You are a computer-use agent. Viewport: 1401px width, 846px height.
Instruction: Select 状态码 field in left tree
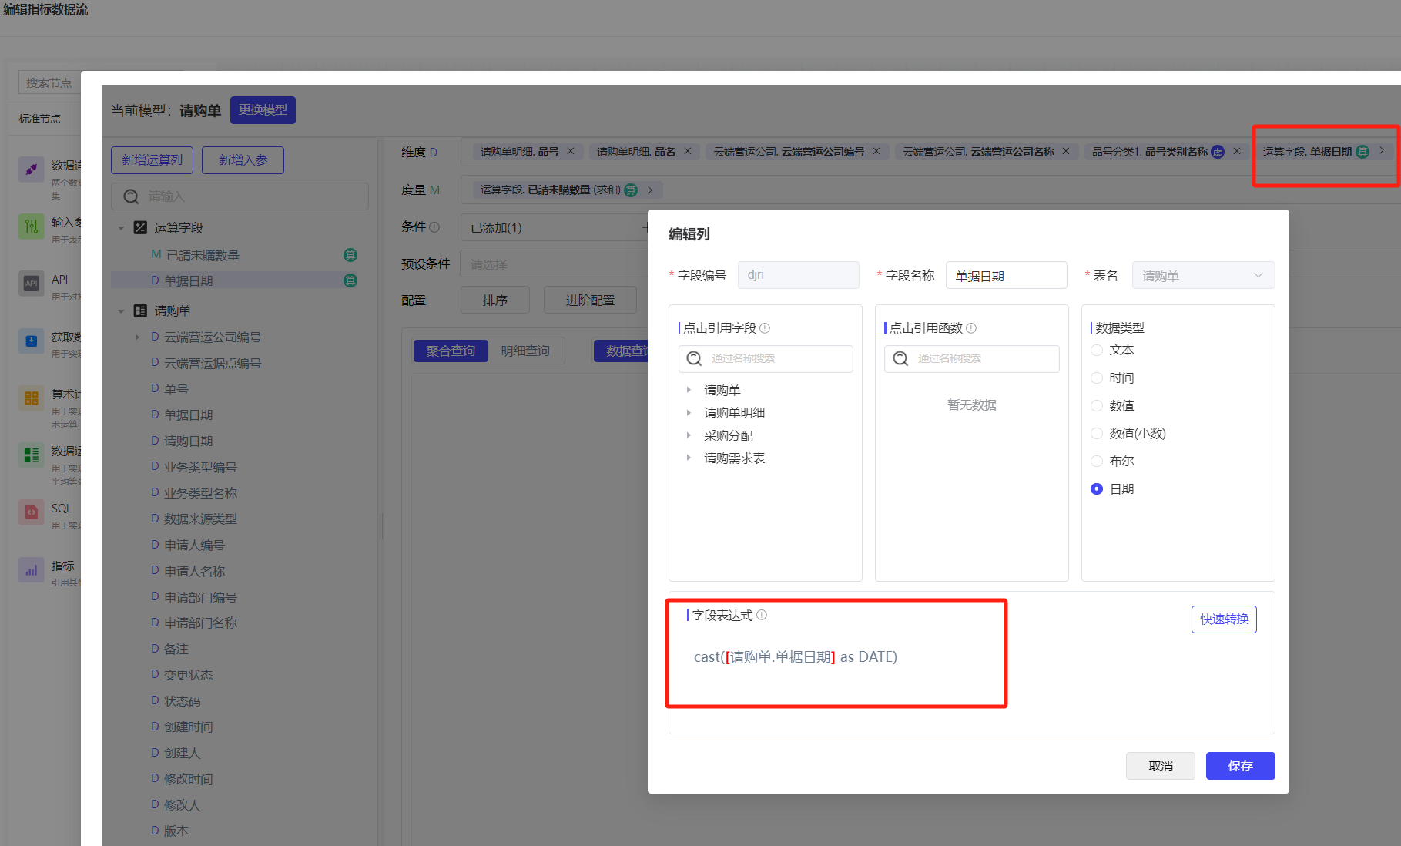[x=182, y=701]
